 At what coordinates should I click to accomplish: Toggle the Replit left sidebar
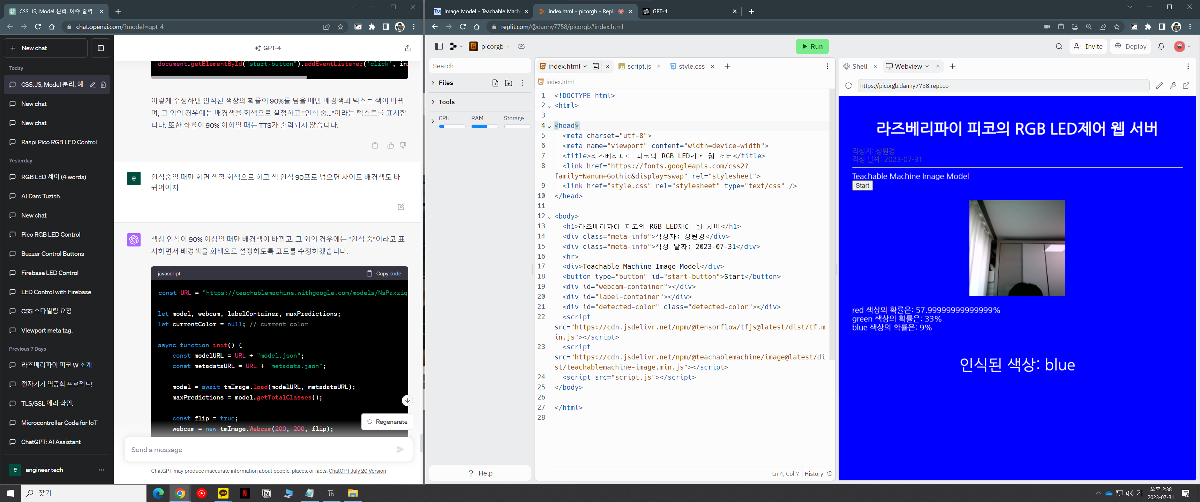click(438, 47)
